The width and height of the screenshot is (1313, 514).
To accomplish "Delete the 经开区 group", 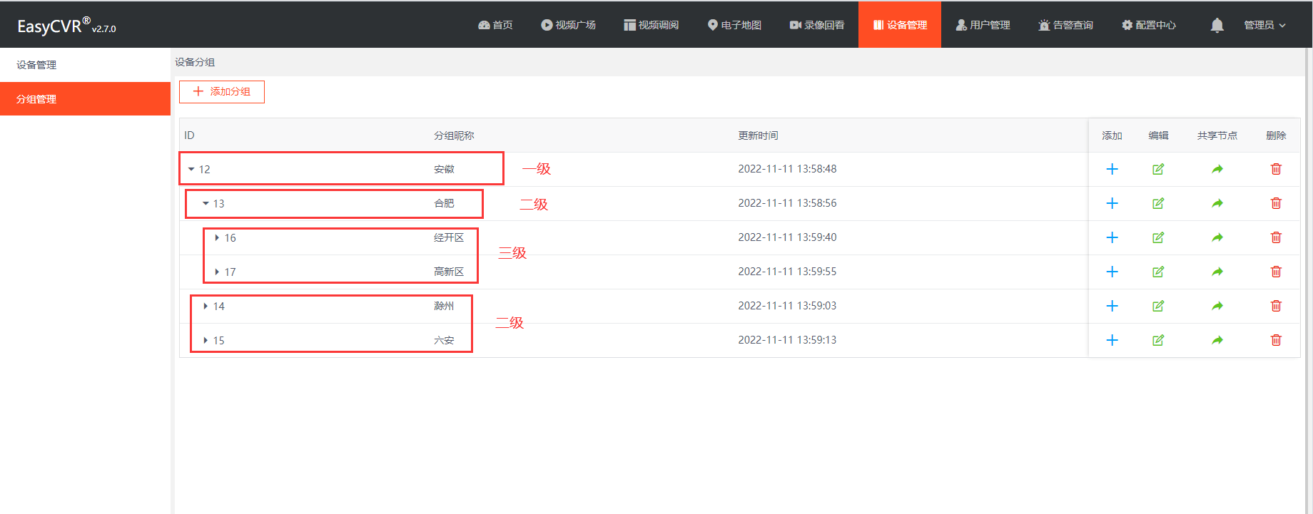I will (1276, 237).
